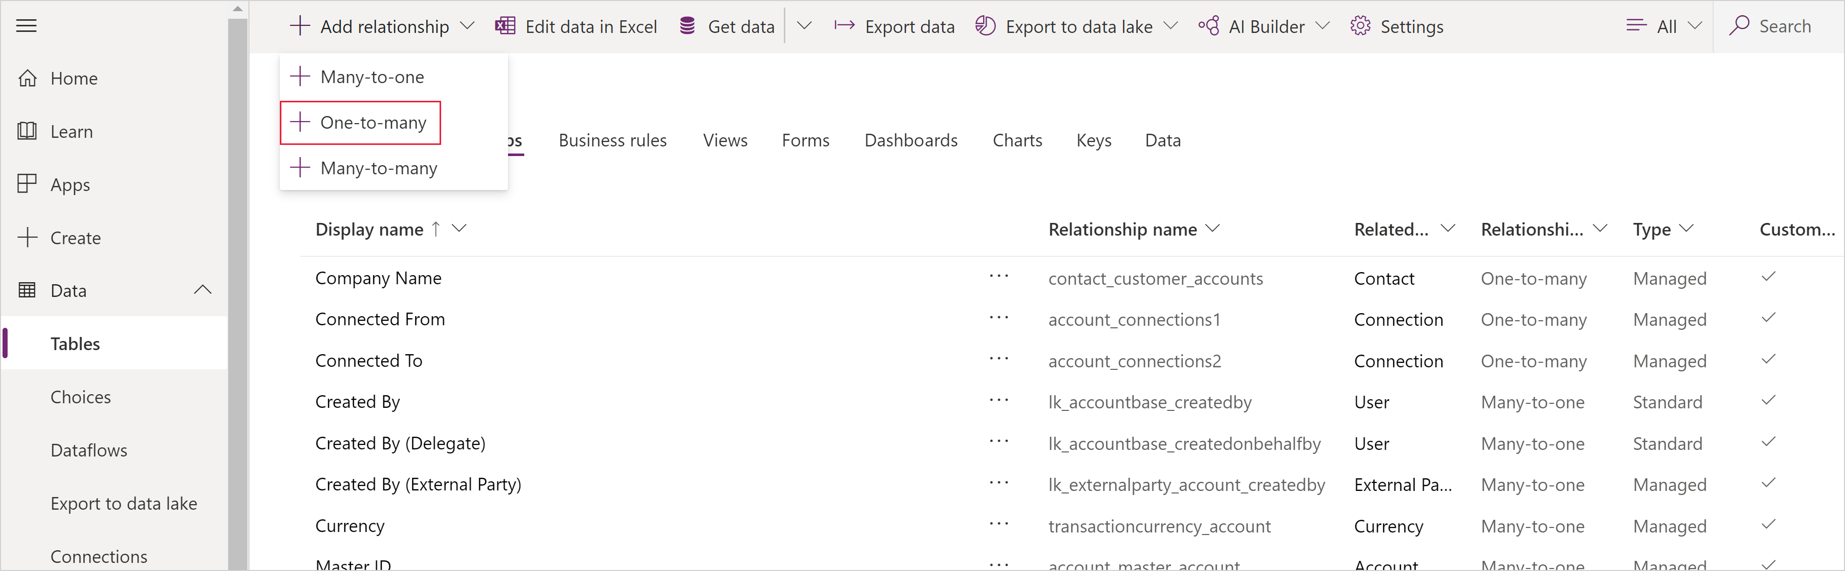The width and height of the screenshot is (1845, 571).
Task: Click the Edit data in Excel icon
Action: pyautogui.click(x=502, y=26)
